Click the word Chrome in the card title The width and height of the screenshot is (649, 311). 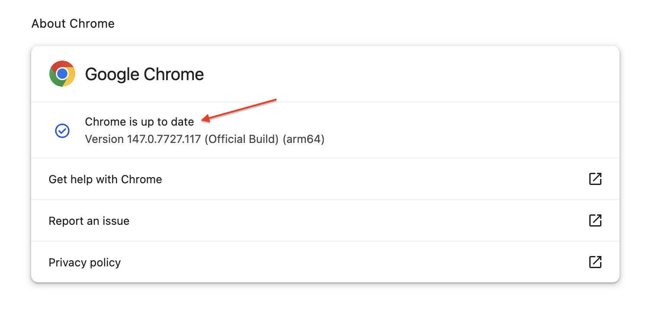click(173, 74)
